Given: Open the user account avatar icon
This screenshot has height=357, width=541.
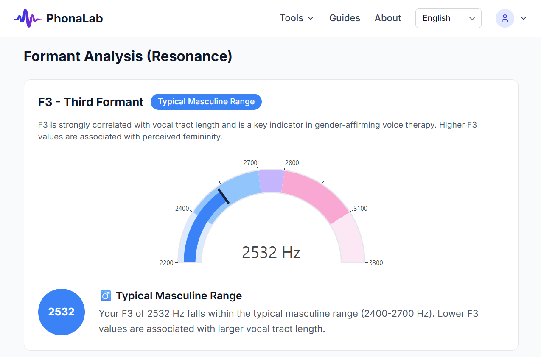Looking at the screenshot, I should (505, 18).
